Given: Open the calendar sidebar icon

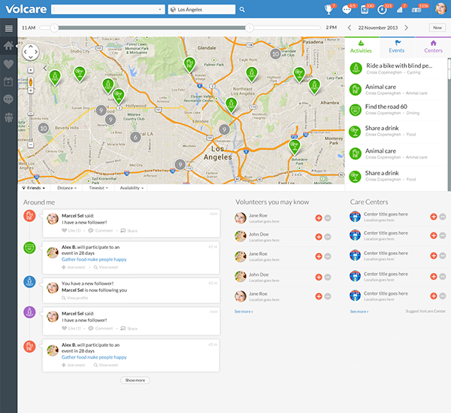Looking at the screenshot, I should [x=8, y=82].
